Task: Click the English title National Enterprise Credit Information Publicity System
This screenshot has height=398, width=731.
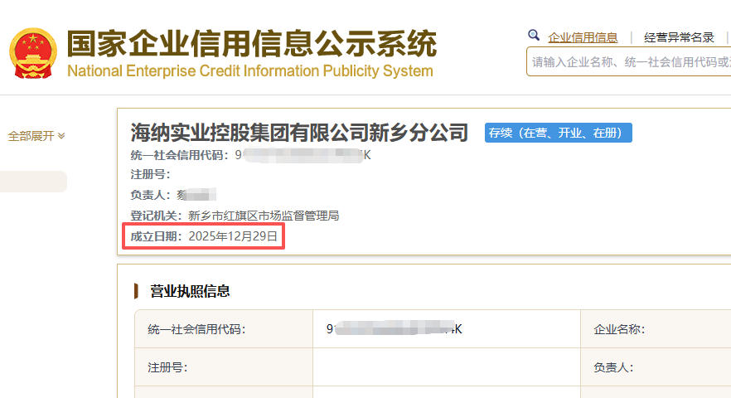Action: tap(250, 71)
